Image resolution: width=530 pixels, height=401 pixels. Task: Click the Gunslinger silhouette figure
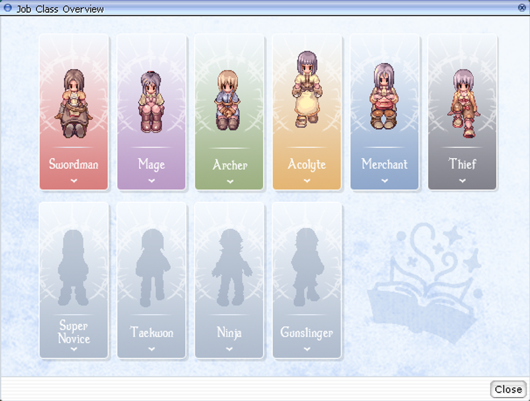pos(307,267)
